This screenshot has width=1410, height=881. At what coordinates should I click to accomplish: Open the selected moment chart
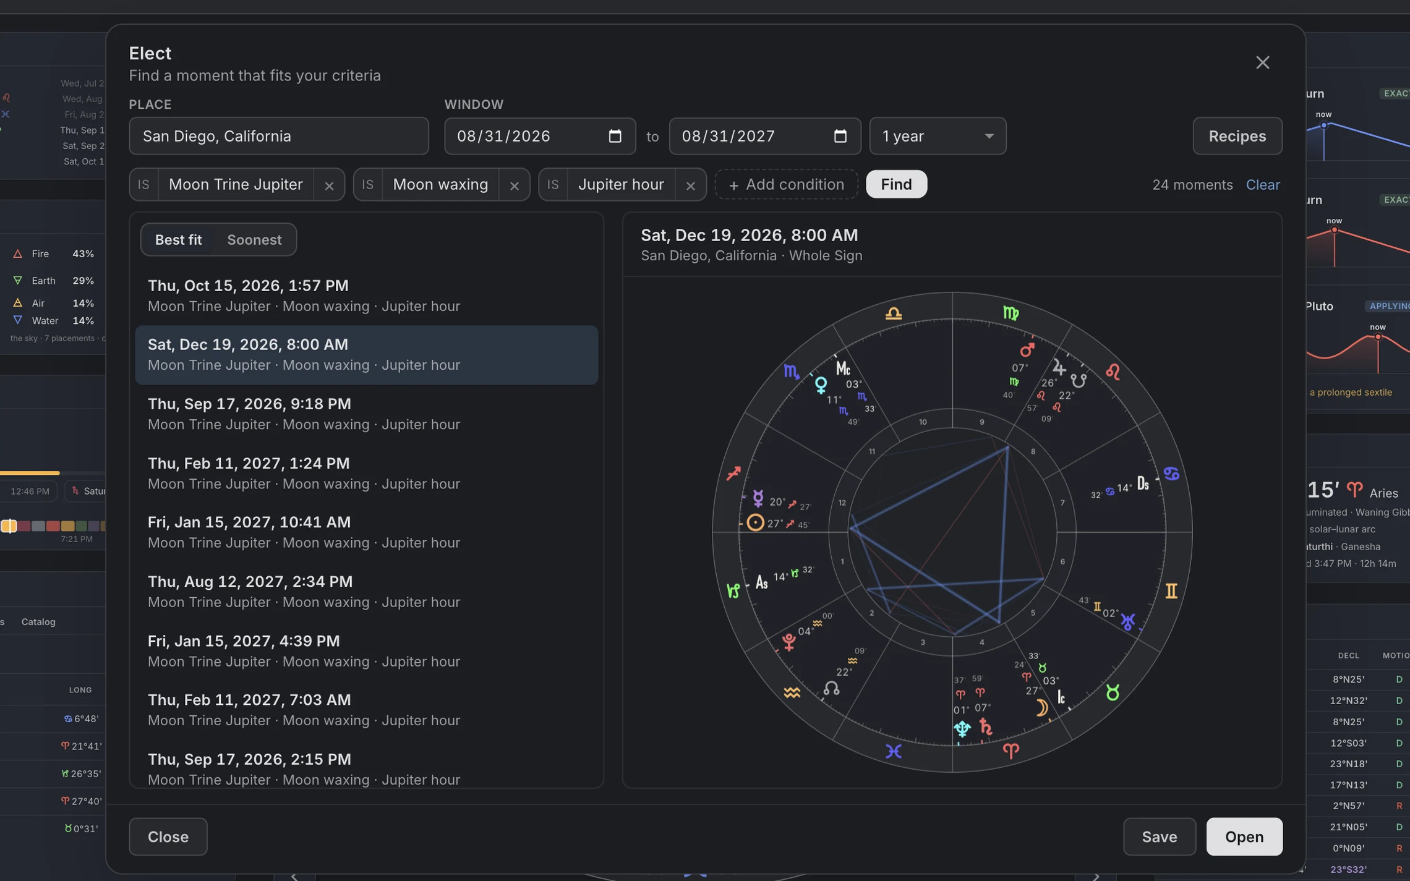pos(1244,836)
